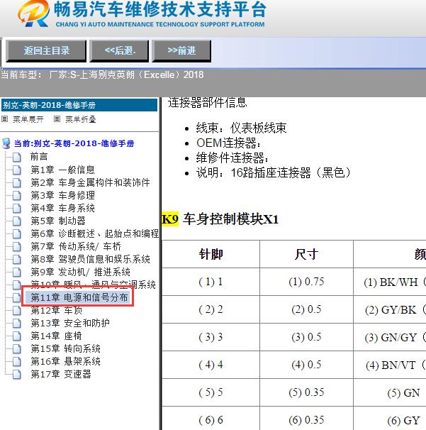Viewport: 426px width, 430px height.
Task: Click the 尺寸 column header
Action: tap(306, 254)
